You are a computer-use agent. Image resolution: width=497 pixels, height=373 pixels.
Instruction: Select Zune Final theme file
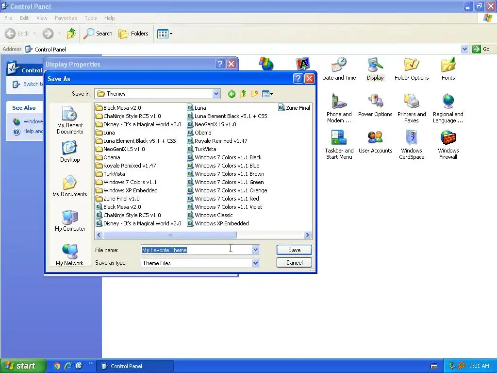tap(294, 108)
